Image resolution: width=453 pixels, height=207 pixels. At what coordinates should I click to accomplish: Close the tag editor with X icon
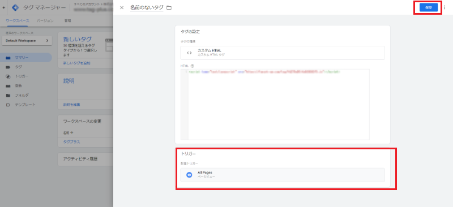click(122, 8)
